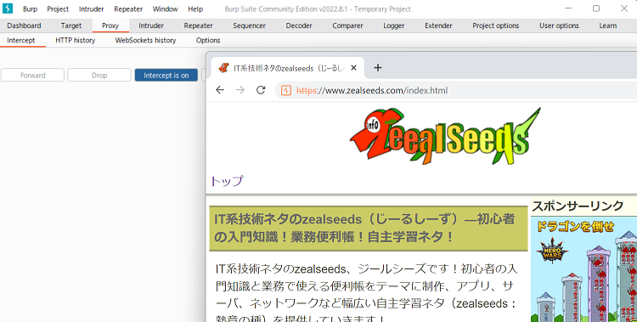Select the Intercept sub-tab
The image size is (637, 322).
(x=21, y=40)
